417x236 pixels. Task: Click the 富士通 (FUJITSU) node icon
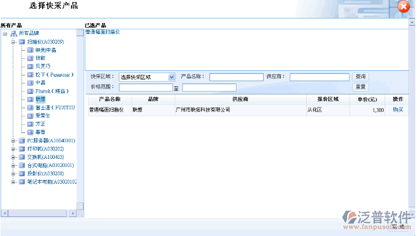pos(31,107)
